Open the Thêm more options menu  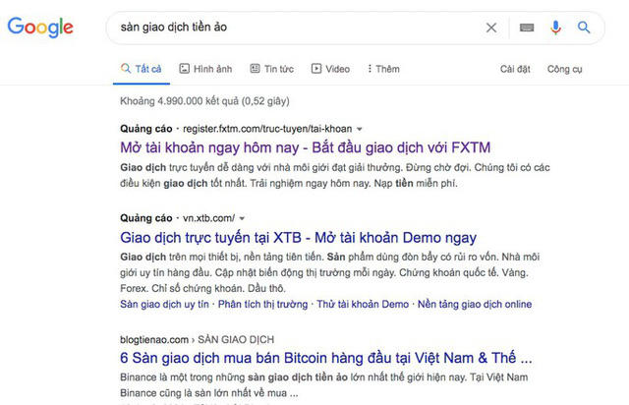383,69
